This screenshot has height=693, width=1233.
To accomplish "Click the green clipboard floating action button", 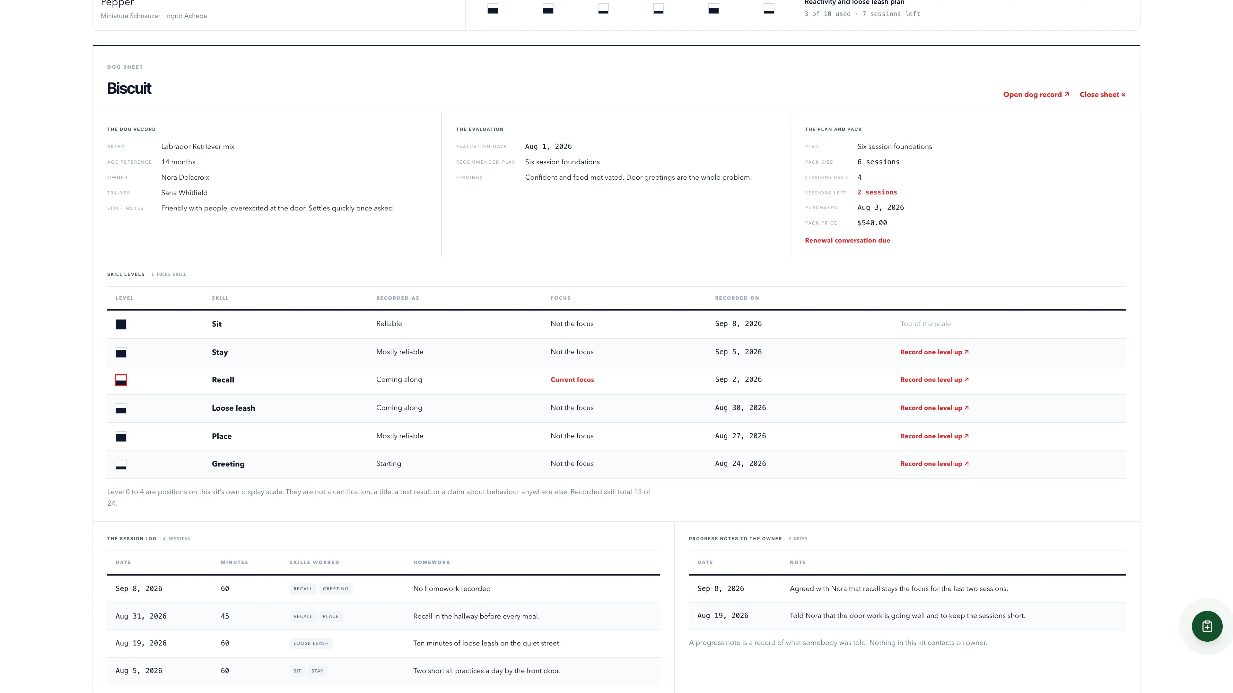I will tap(1207, 626).
